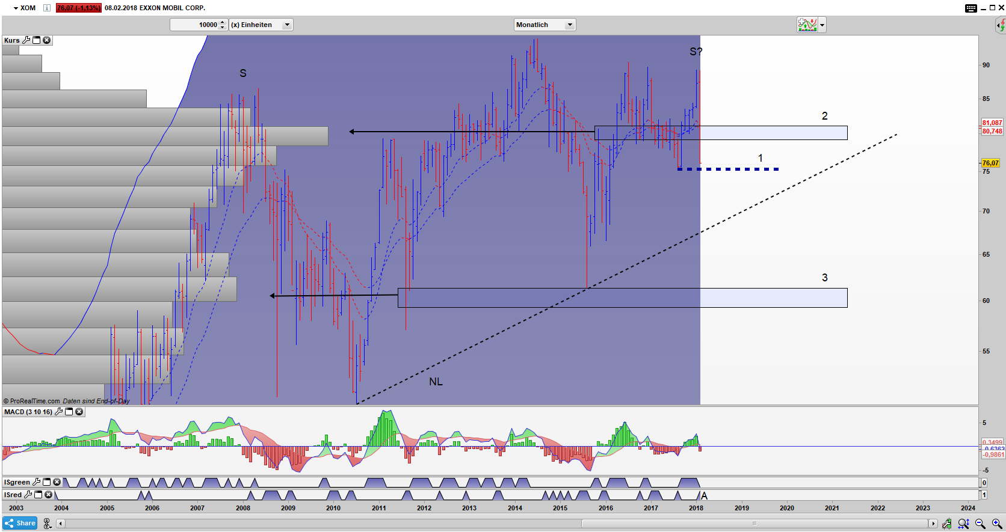The image size is (1006, 532).
Task: Open the Einheiten units dropdown
Action: [x=287, y=25]
